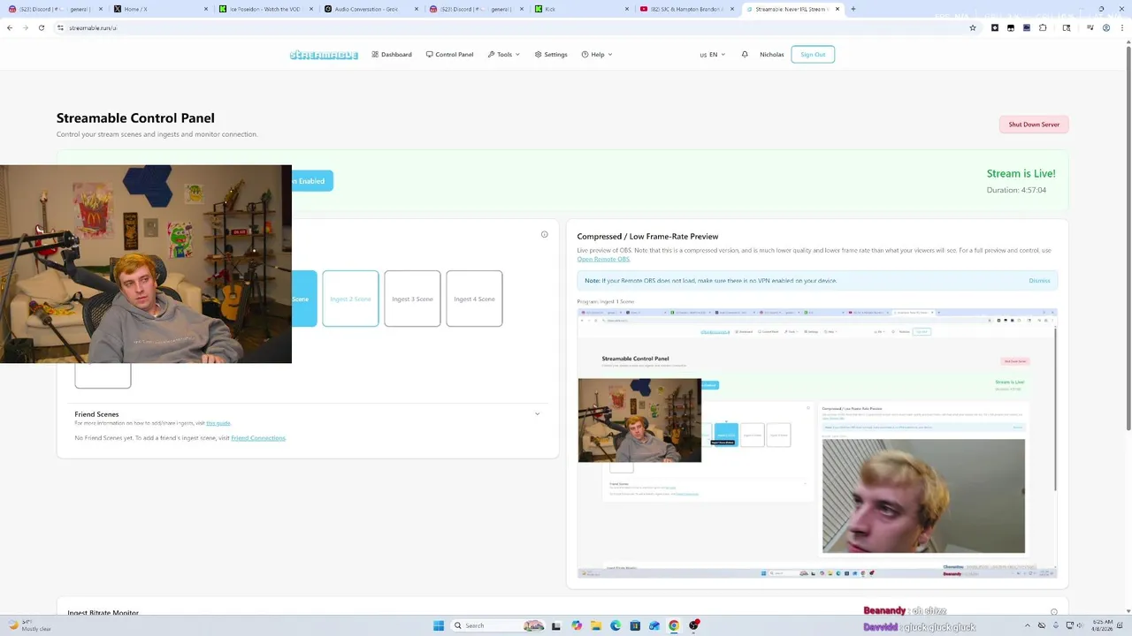Open the taskbar clock and date
Image resolution: width=1132 pixels, height=636 pixels.
point(1103,625)
